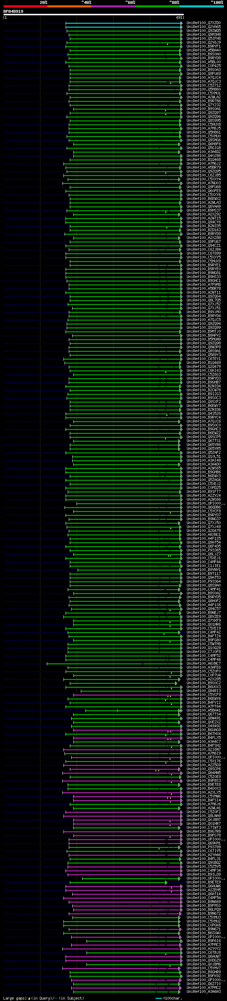Select the UniRef100_Q8VZE9 label

click(x=204, y=617)
